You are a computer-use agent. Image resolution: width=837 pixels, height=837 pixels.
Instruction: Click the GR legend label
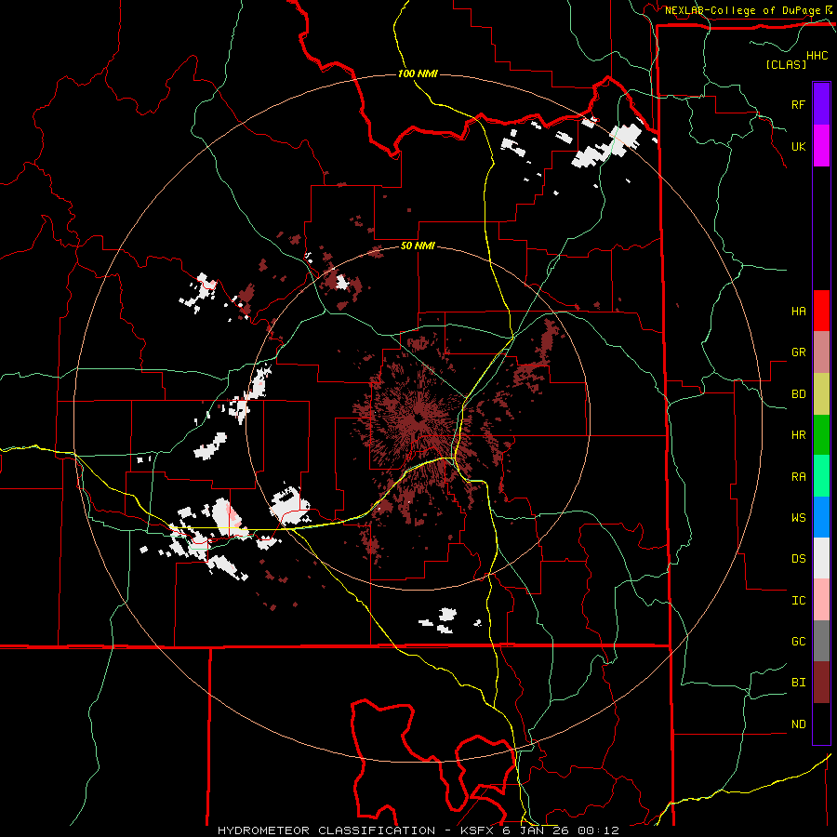[798, 352]
